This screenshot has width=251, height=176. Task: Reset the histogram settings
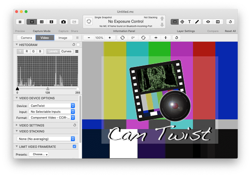(x=73, y=44)
